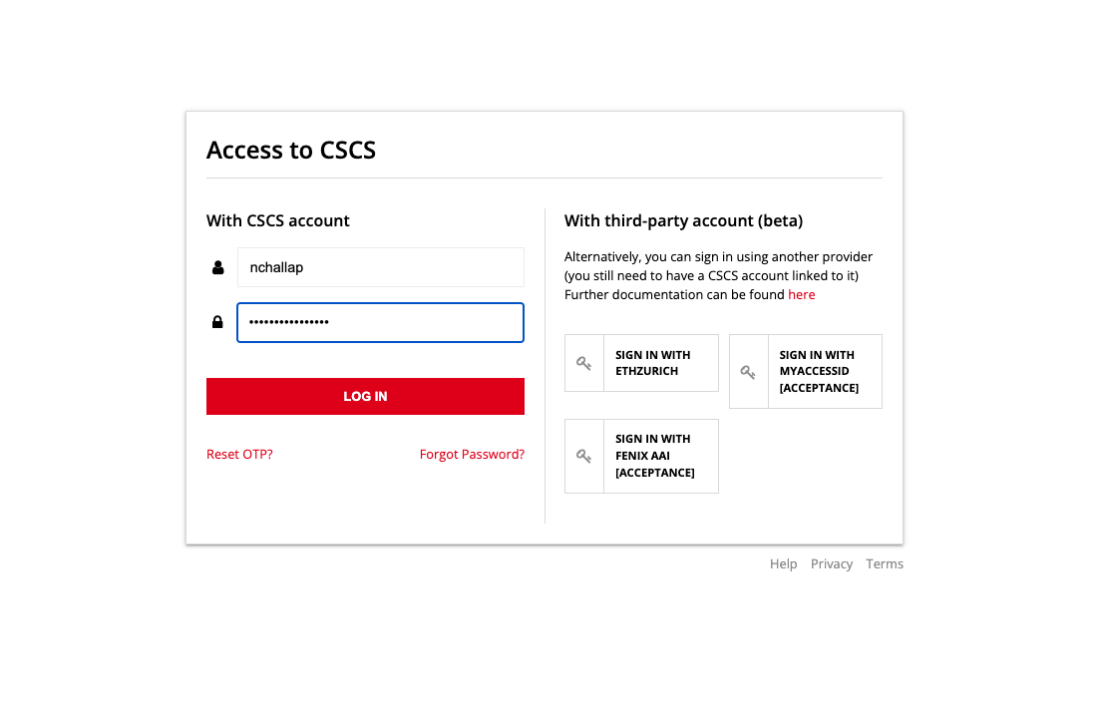
Task: Focus the username field containing nchallap
Action: click(380, 267)
